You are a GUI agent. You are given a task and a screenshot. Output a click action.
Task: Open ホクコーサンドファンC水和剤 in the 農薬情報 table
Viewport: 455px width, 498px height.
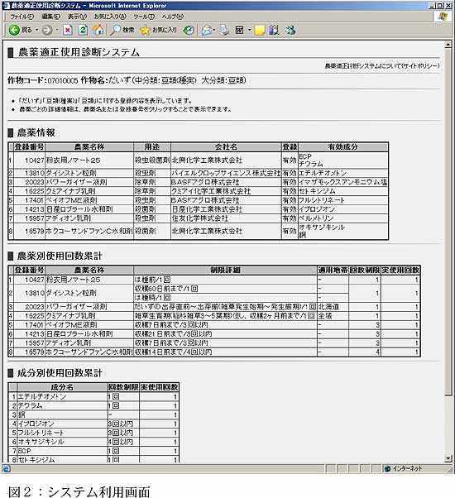tap(89, 232)
